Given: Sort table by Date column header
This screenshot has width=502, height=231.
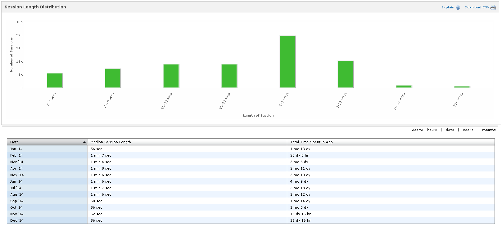Looking at the screenshot, I should click(x=47, y=142).
